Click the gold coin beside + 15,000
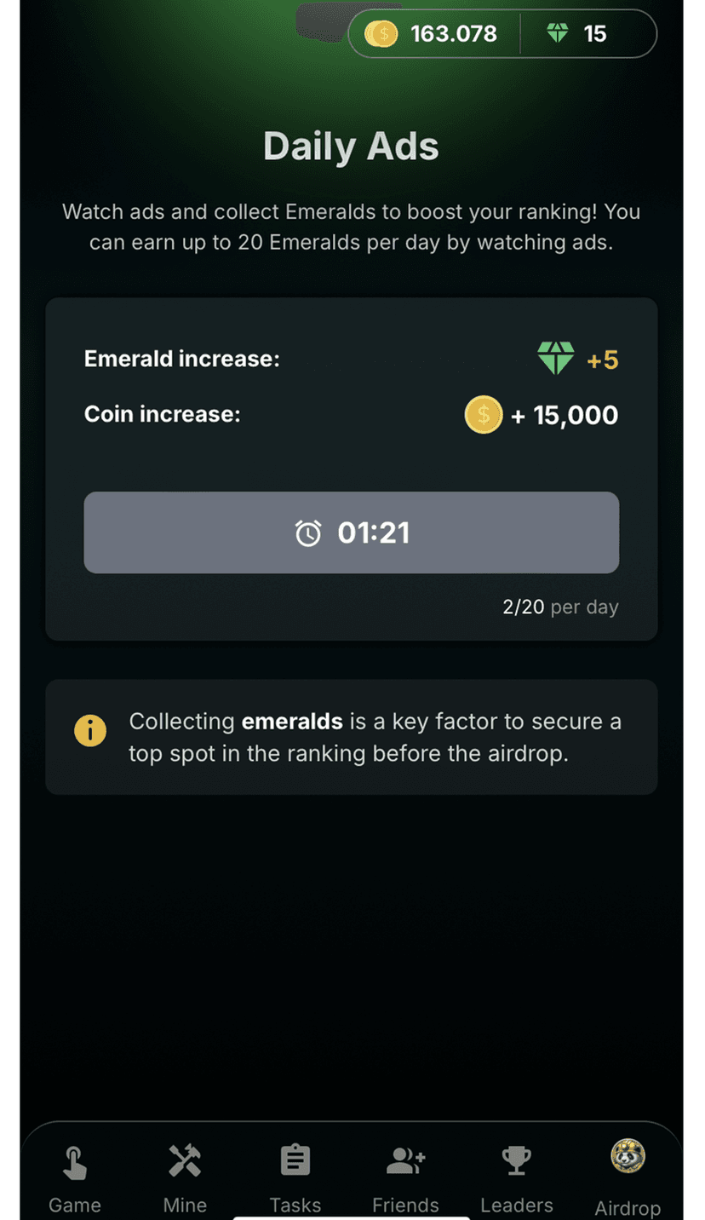This screenshot has height=1220, width=705. (484, 415)
